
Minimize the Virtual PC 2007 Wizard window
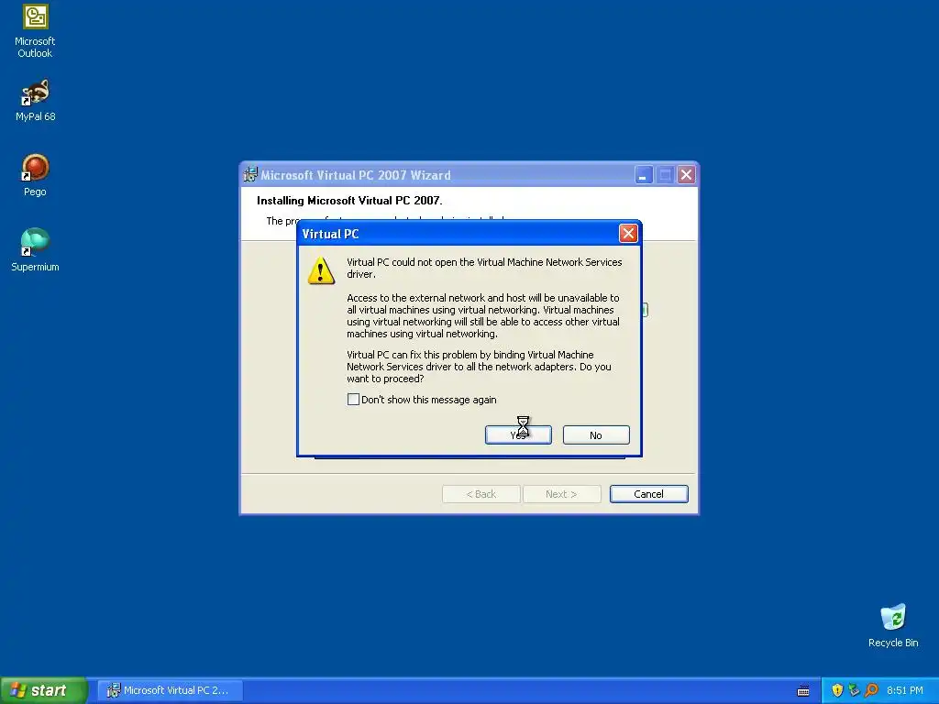tap(643, 175)
